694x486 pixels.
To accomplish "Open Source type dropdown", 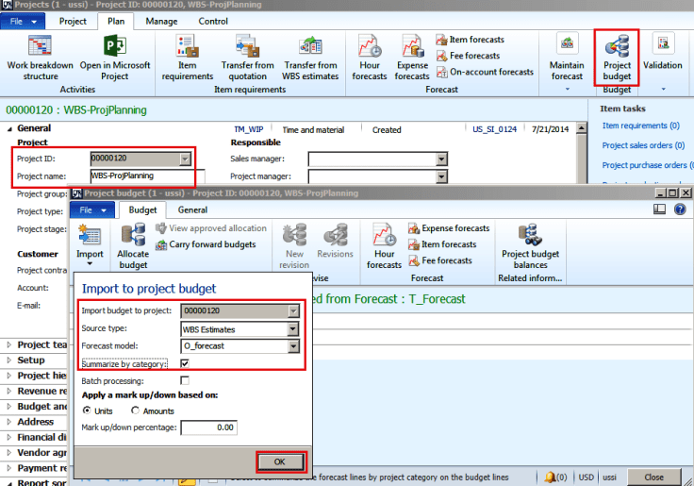I will coord(293,328).
